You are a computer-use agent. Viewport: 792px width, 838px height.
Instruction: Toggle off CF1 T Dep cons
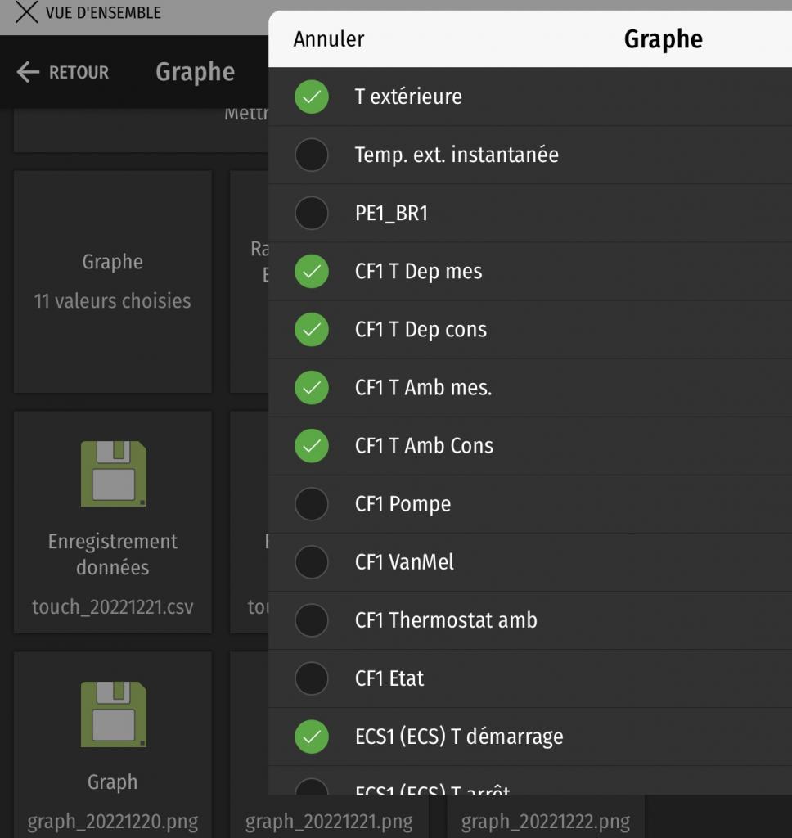(x=312, y=330)
